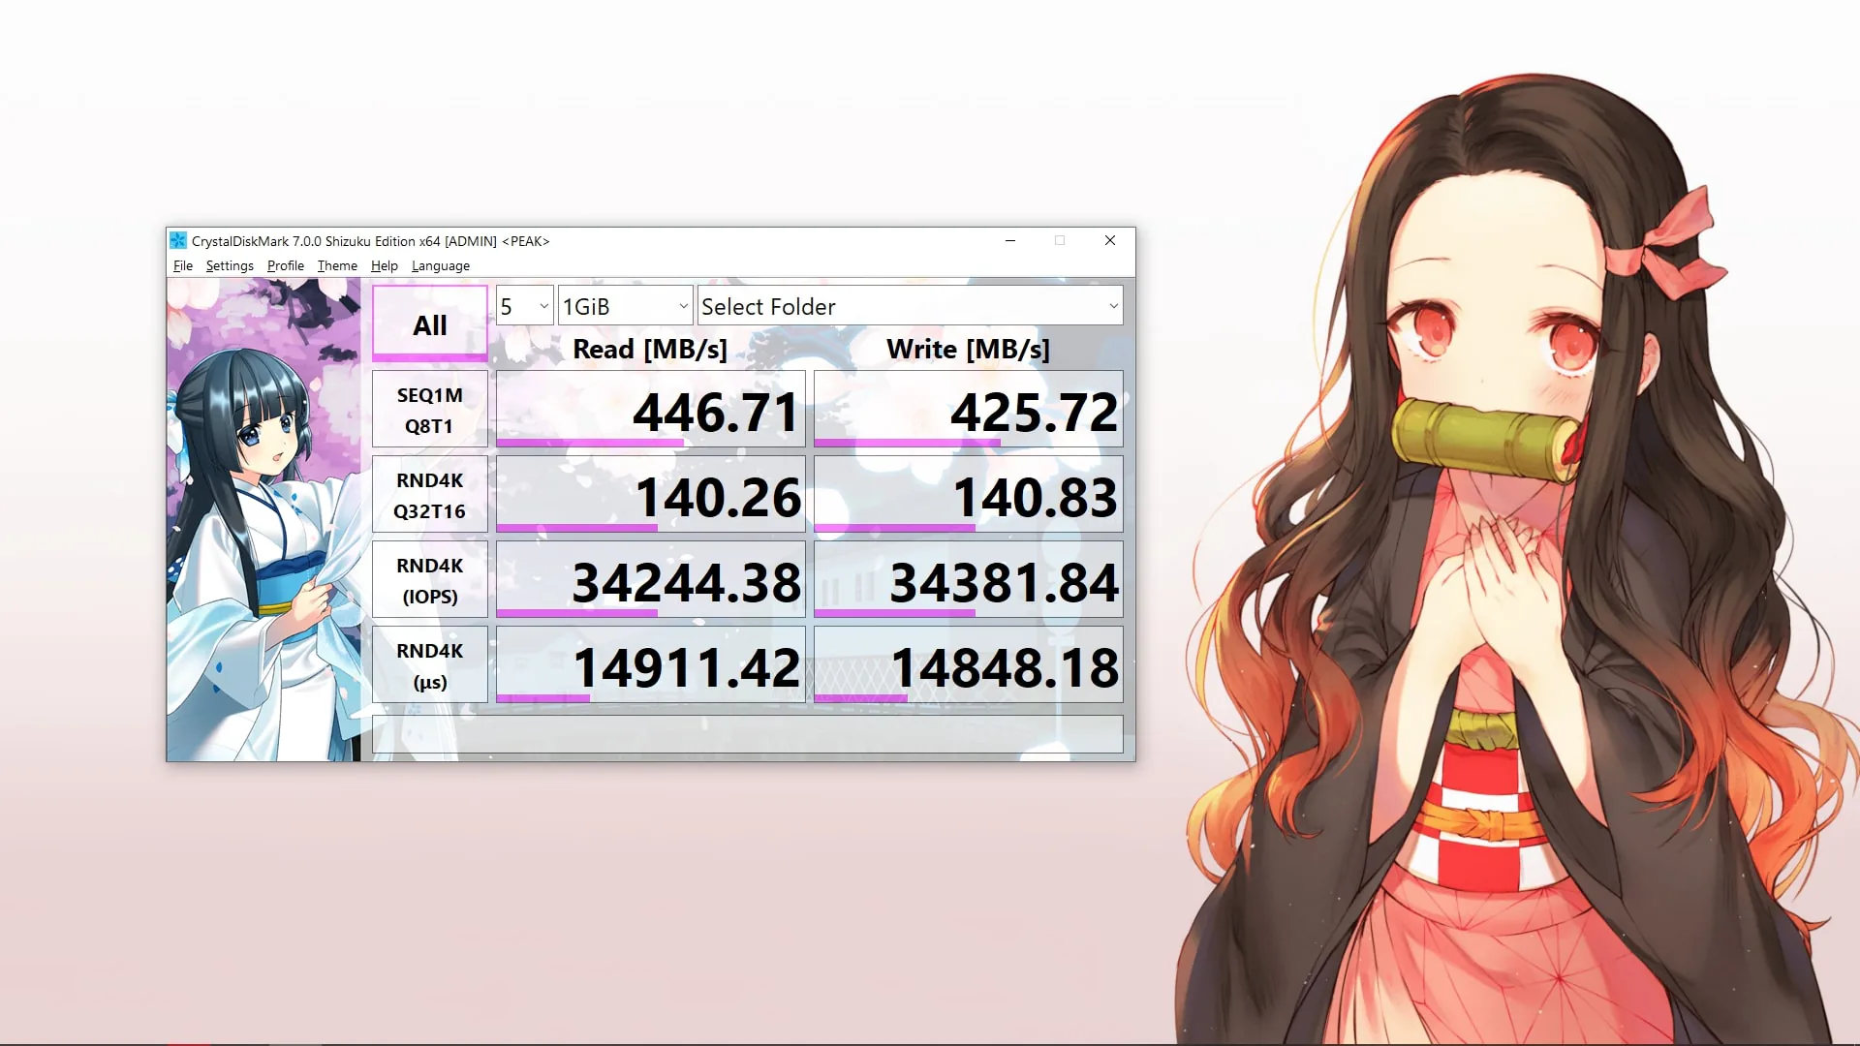Click the RND4K write result 140.83
This screenshot has width=1860, height=1046.
pyautogui.click(x=969, y=494)
